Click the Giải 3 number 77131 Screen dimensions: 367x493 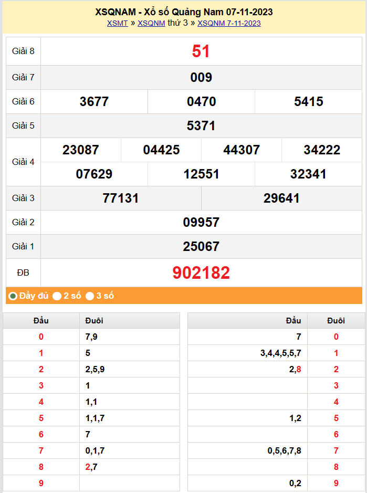(x=121, y=198)
